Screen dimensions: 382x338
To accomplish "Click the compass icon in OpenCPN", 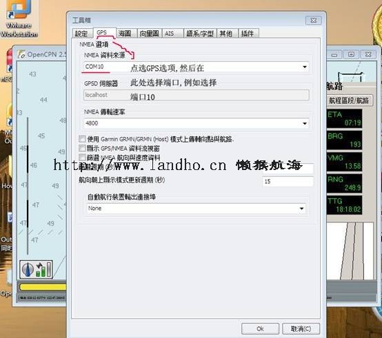I will (28, 269).
